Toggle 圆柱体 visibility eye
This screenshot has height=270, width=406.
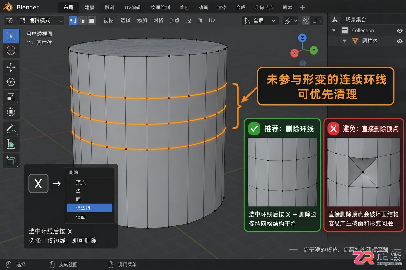[x=400, y=41]
